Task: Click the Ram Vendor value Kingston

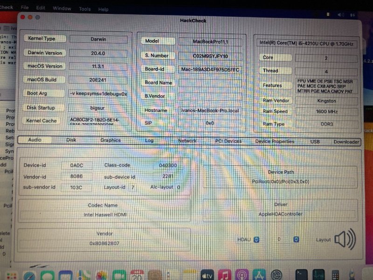Action: (327, 101)
